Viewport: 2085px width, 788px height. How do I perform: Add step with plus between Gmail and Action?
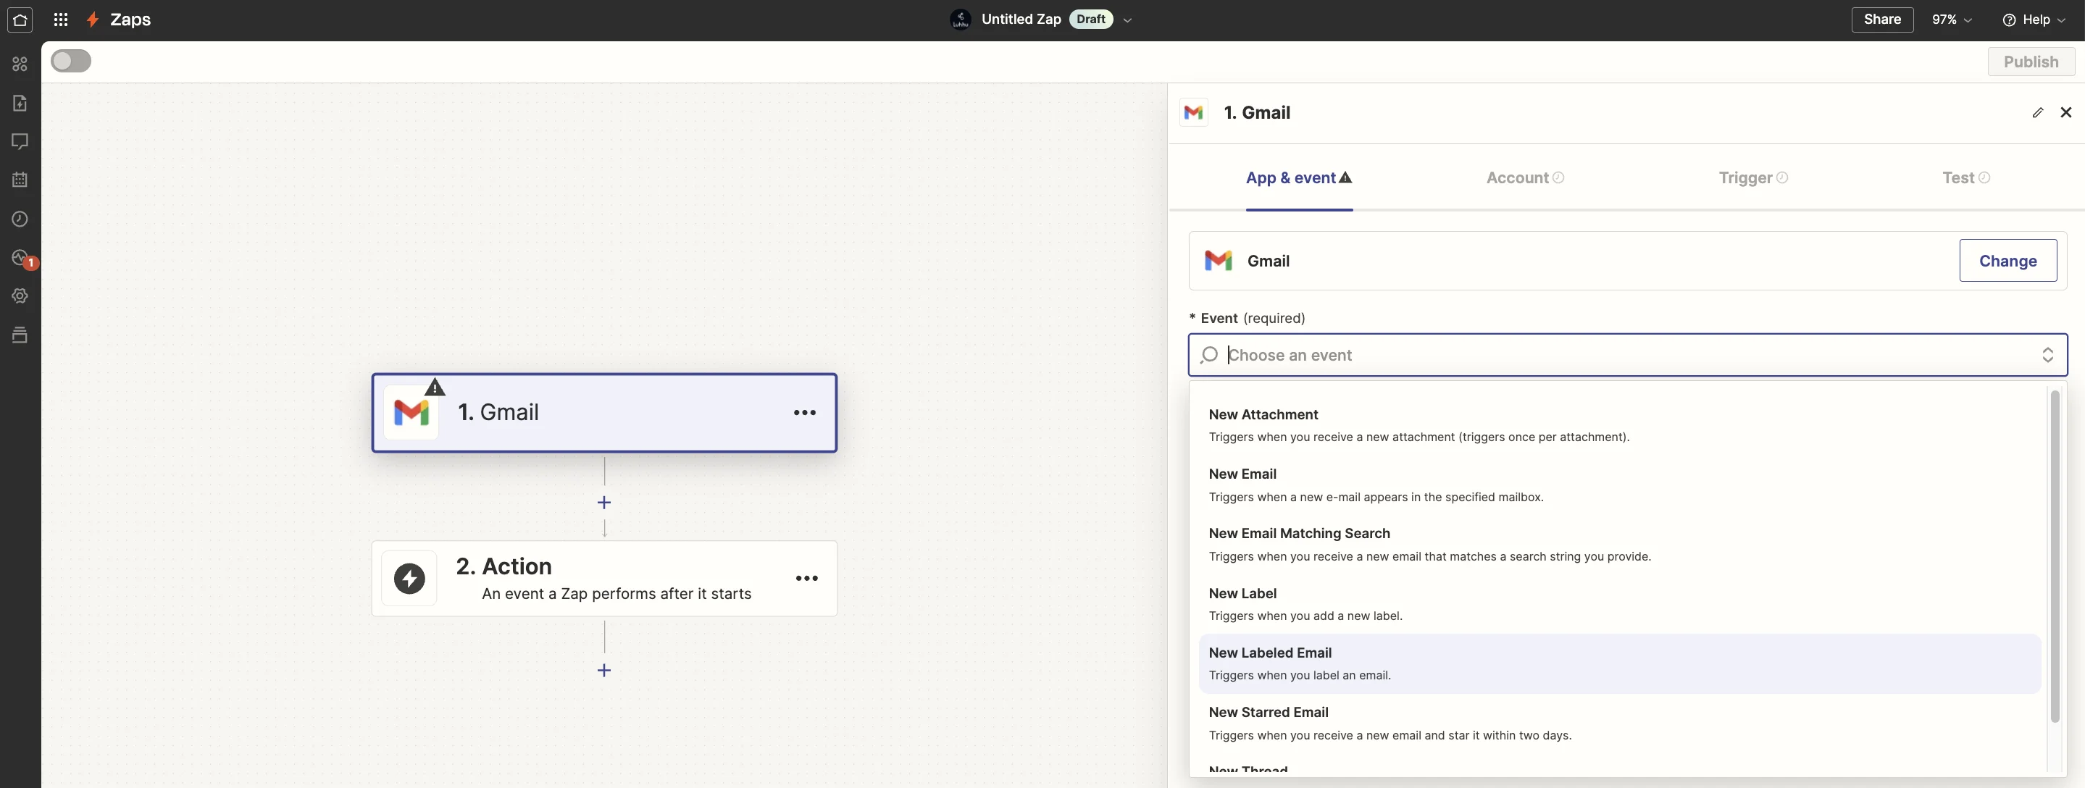pos(603,503)
